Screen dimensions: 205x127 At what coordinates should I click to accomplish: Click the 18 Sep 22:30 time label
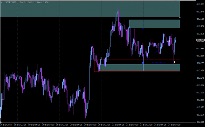pyautogui.click(x=20, y=125)
